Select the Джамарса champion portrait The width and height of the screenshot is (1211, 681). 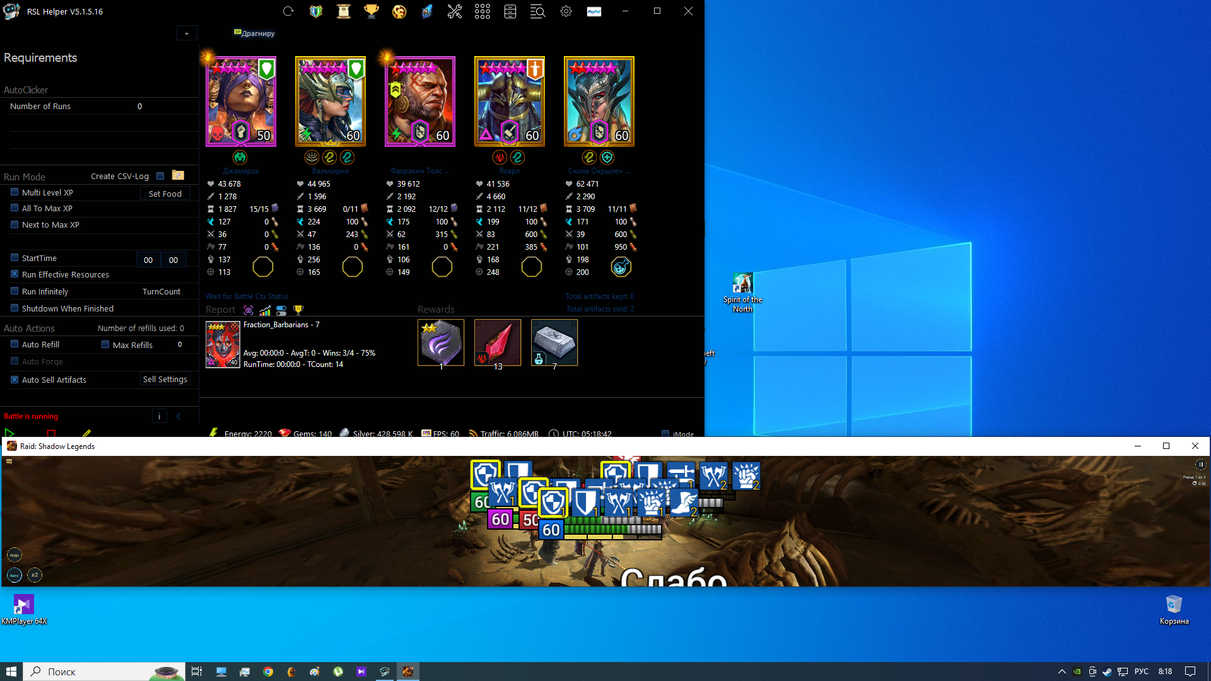[241, 102]
